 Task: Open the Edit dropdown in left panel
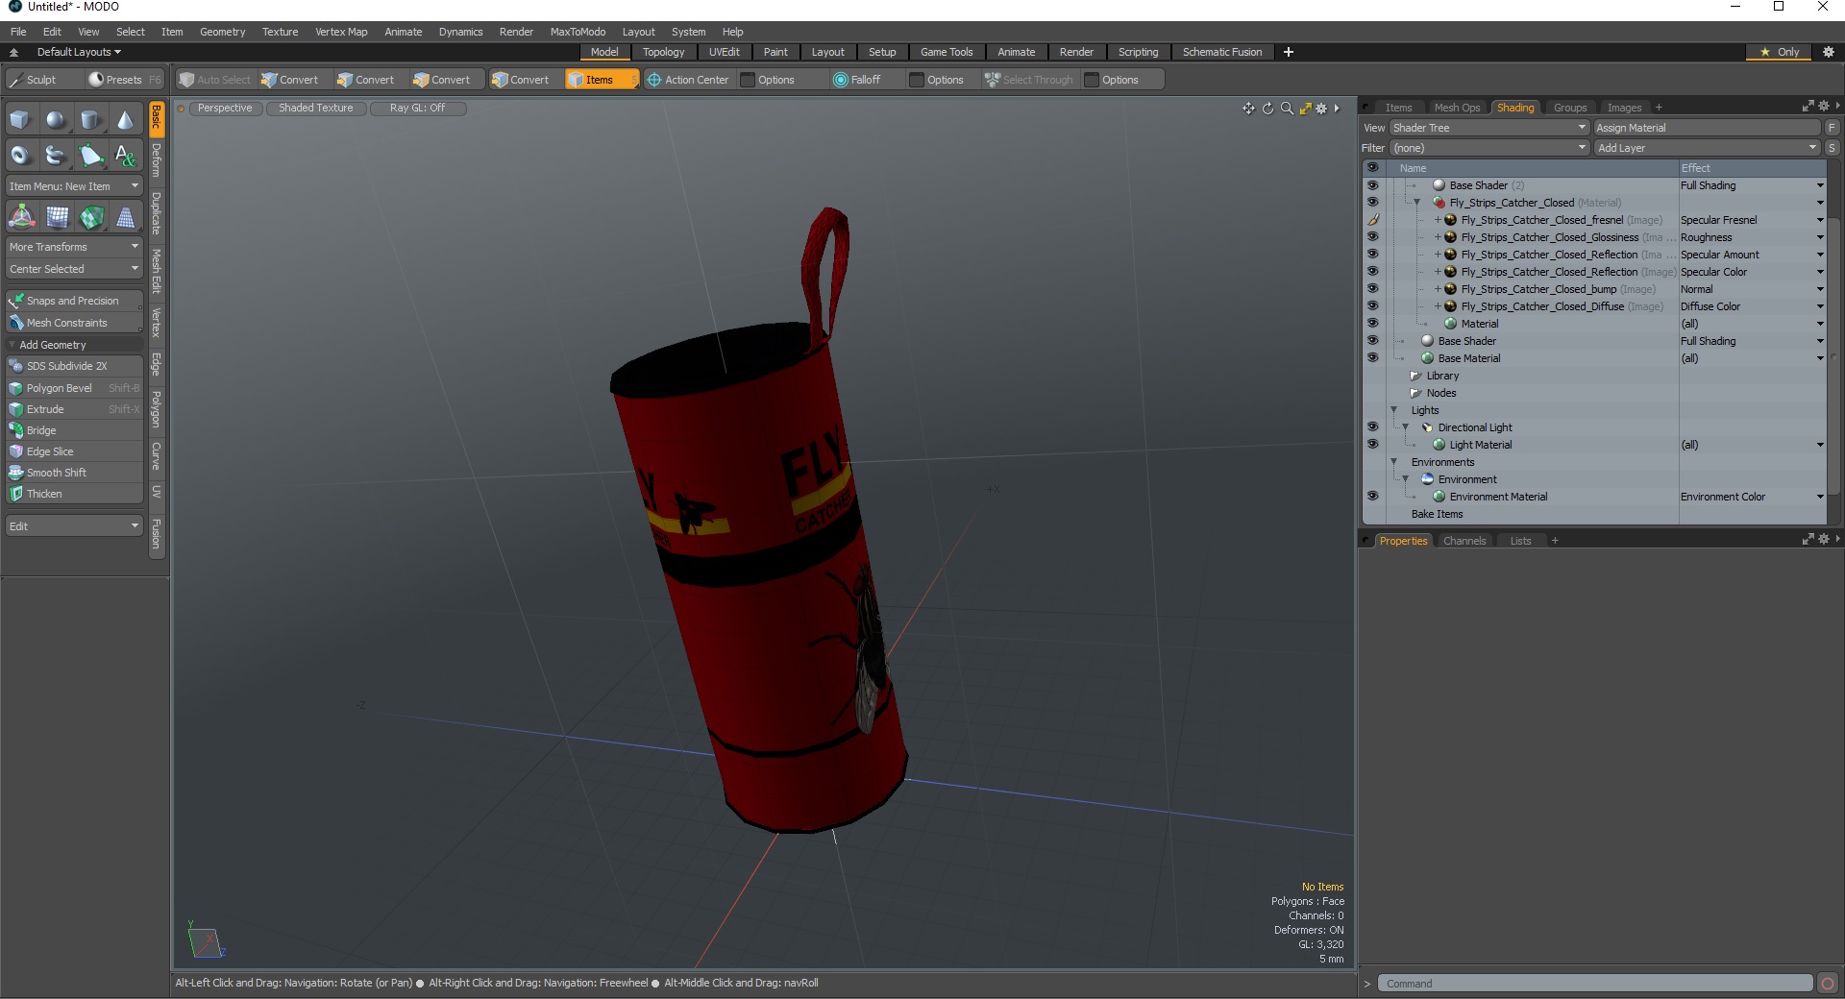(74, 526)
